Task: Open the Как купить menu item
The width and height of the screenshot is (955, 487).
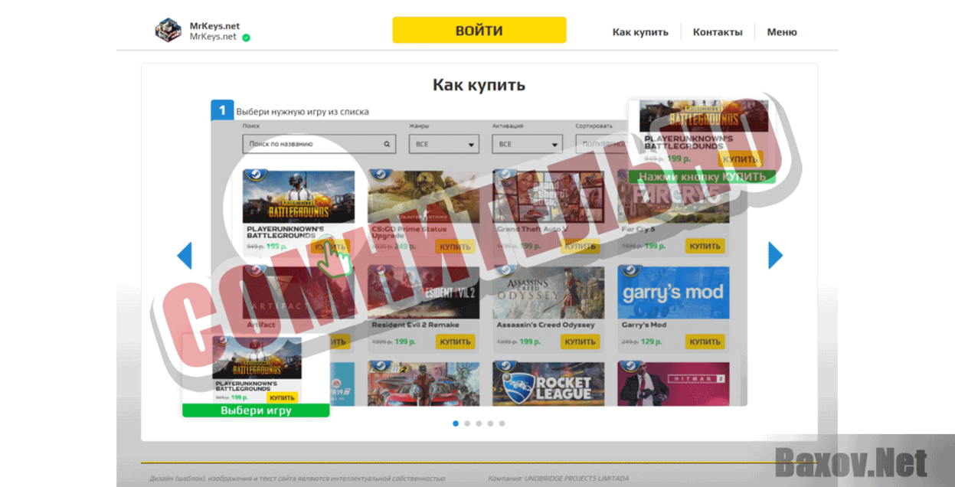Action: point(640,32)
